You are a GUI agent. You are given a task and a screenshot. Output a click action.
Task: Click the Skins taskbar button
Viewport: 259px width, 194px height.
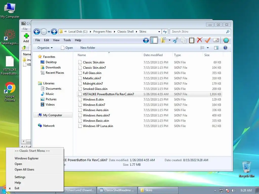point(158,190)
